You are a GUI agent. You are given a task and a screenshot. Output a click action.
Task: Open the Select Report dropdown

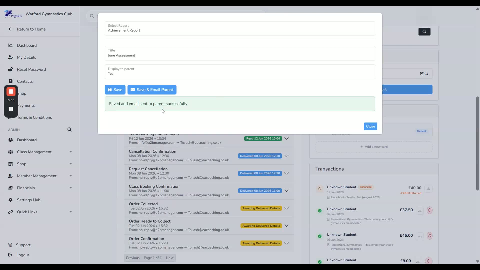pyautogui.click(x=240, y=28)
